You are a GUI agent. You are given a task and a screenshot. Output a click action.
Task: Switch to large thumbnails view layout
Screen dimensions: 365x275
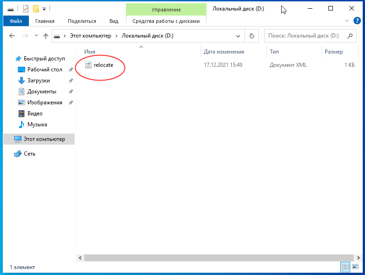tap(355, 267)
